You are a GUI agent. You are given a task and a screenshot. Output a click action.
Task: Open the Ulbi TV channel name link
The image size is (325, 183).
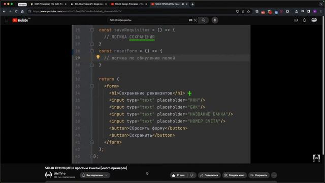click(x=58, y=173)
